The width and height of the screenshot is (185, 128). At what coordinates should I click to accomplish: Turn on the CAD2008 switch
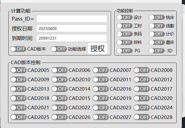click(x=142, y=70)
